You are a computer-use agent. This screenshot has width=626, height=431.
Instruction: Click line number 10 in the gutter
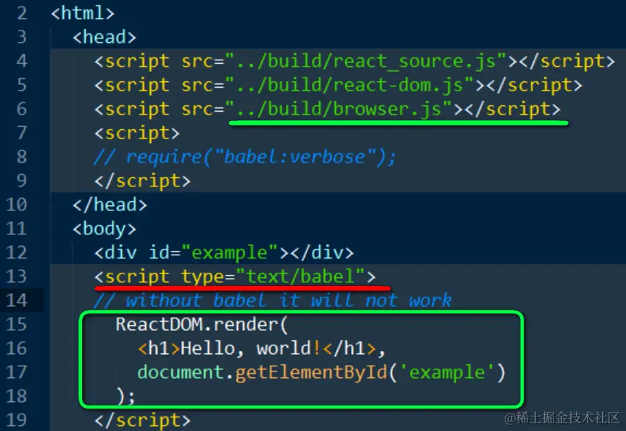click(17, 205)
